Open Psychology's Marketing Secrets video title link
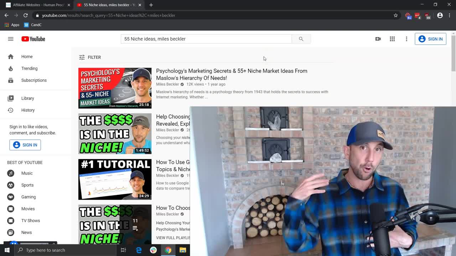 [232, 74]
